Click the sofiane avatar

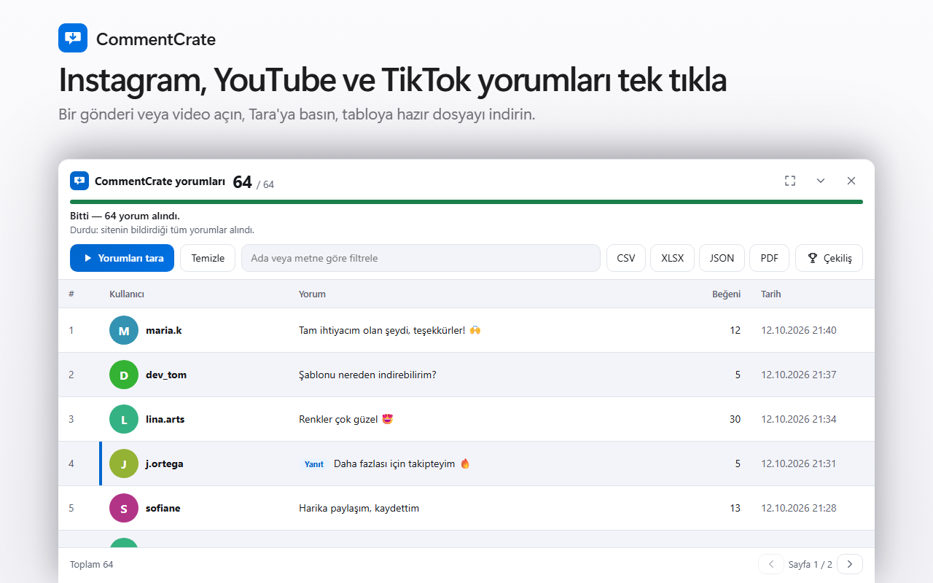124,508
